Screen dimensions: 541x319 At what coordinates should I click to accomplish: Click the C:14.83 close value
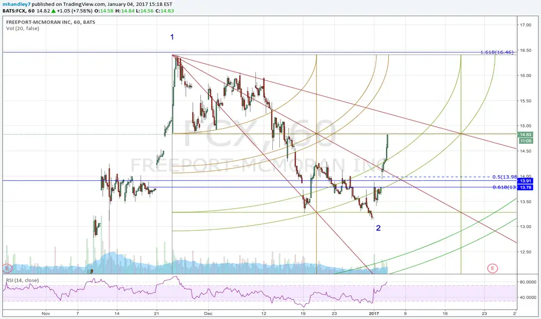click(x=165, y=10)
